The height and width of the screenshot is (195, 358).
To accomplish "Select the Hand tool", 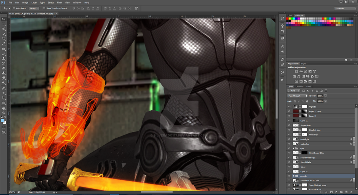I will [3, 108].
